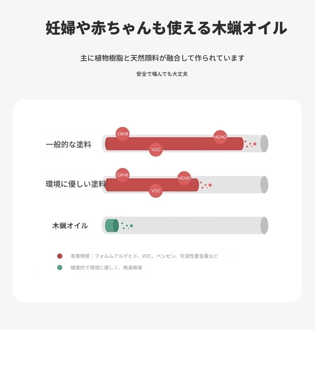
Task: Click the VOC bubble under the 環境に優しい塗料 bar
Action: [156, 191]
